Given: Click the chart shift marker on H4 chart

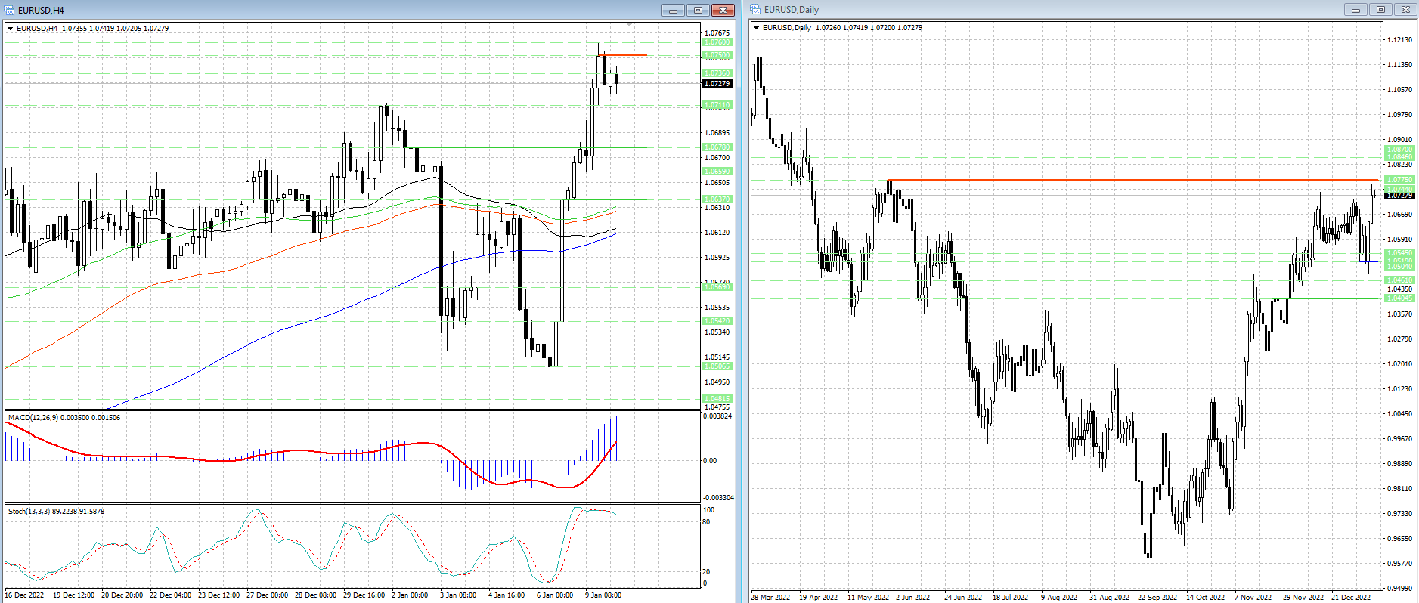Looking at the screenshot, I should click(x=630, y=25).
